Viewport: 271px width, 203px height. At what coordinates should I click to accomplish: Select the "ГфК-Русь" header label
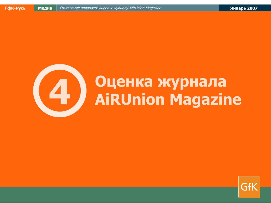15,8
